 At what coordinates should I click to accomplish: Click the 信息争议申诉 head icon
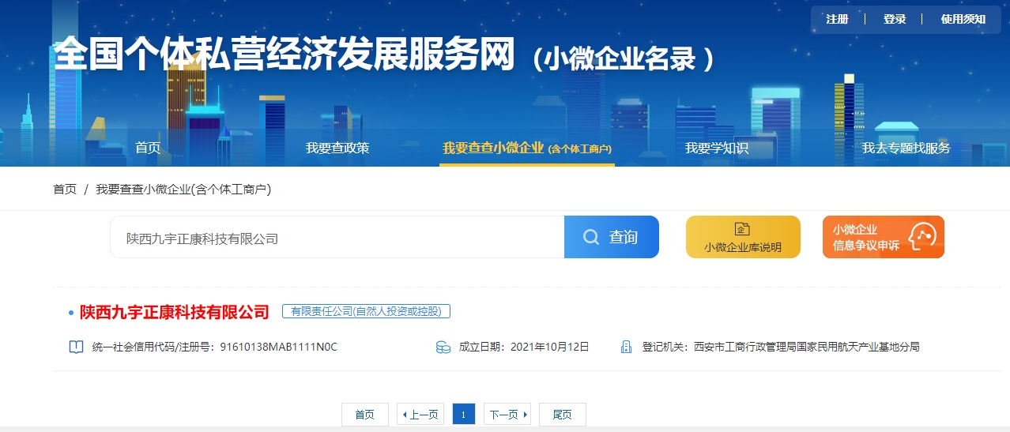point(922,236)
